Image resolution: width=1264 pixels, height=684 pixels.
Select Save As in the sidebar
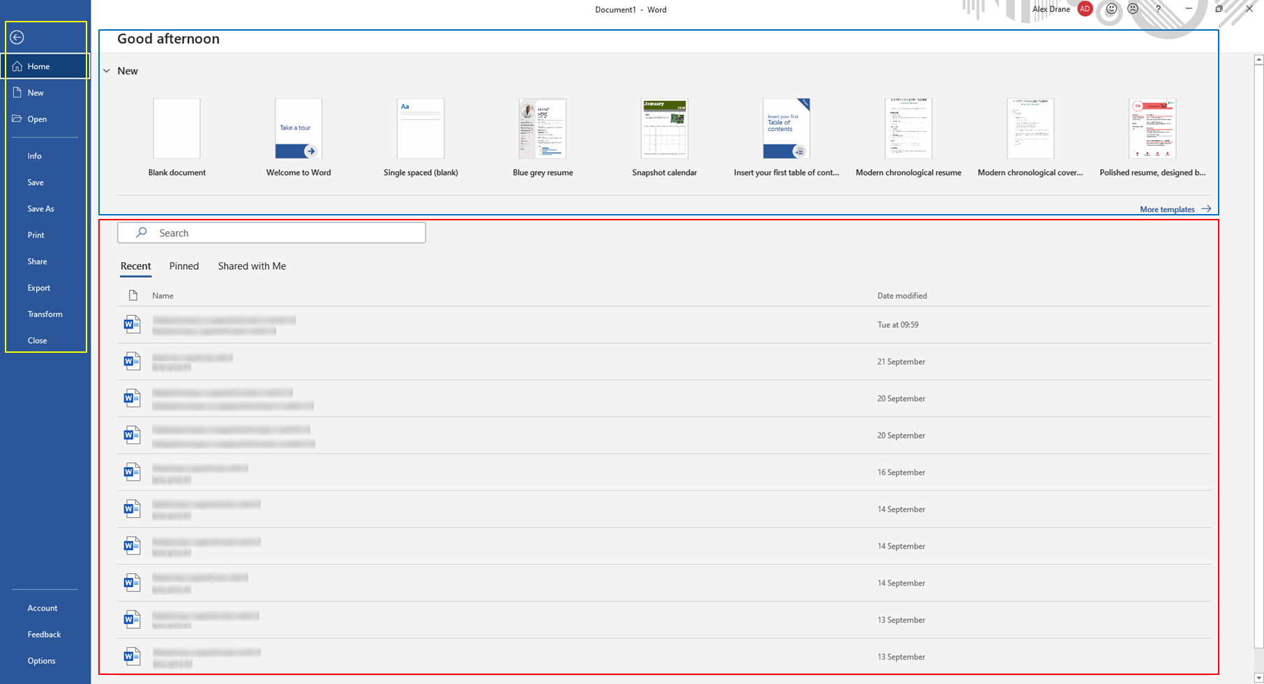coord(40,208)
